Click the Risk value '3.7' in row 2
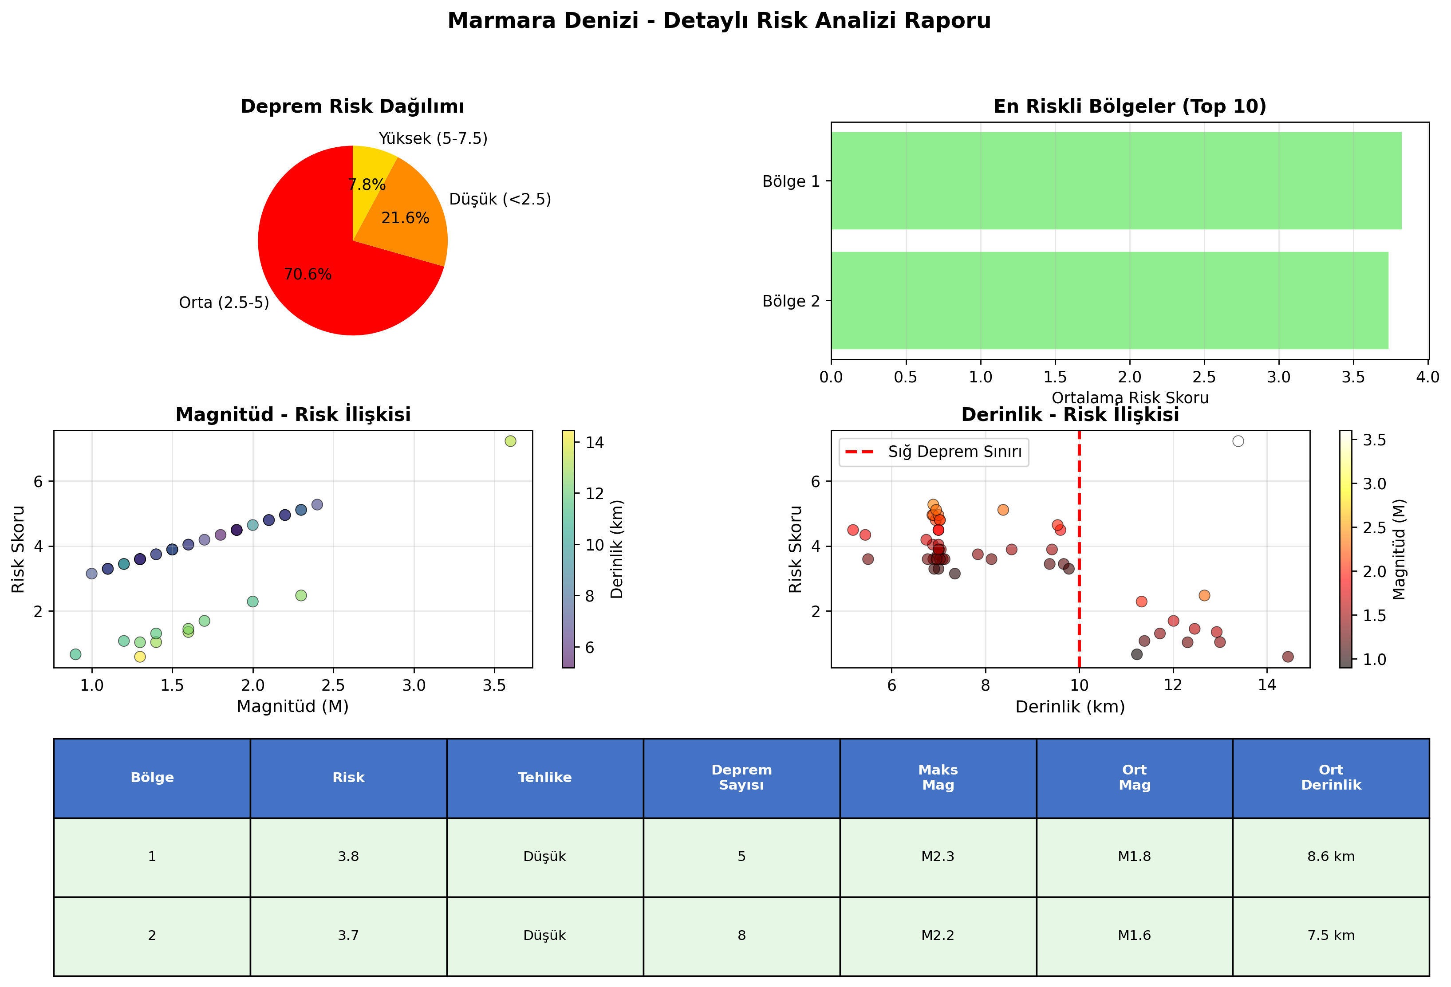Image resolution: width=1451 pixels, height=987 pixels. tap(348, 936)
